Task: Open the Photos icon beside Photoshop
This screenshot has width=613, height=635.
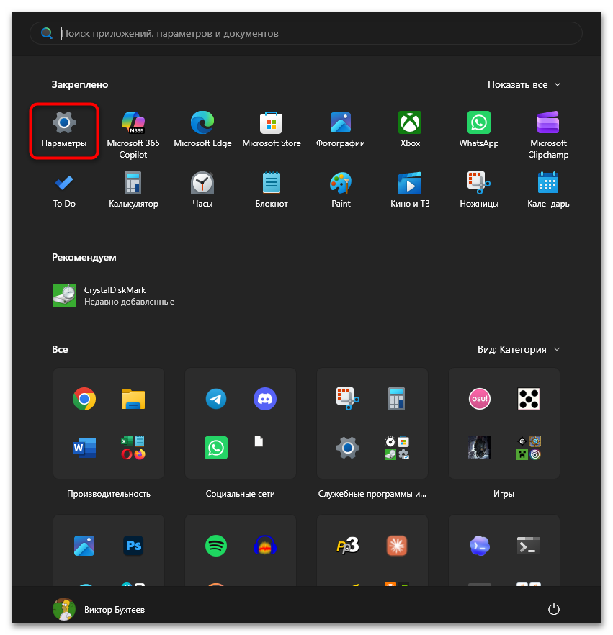Action: pyautogui.click(x=84, y=546)
